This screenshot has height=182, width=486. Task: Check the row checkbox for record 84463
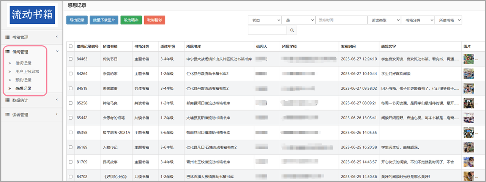tap(71, 59)
